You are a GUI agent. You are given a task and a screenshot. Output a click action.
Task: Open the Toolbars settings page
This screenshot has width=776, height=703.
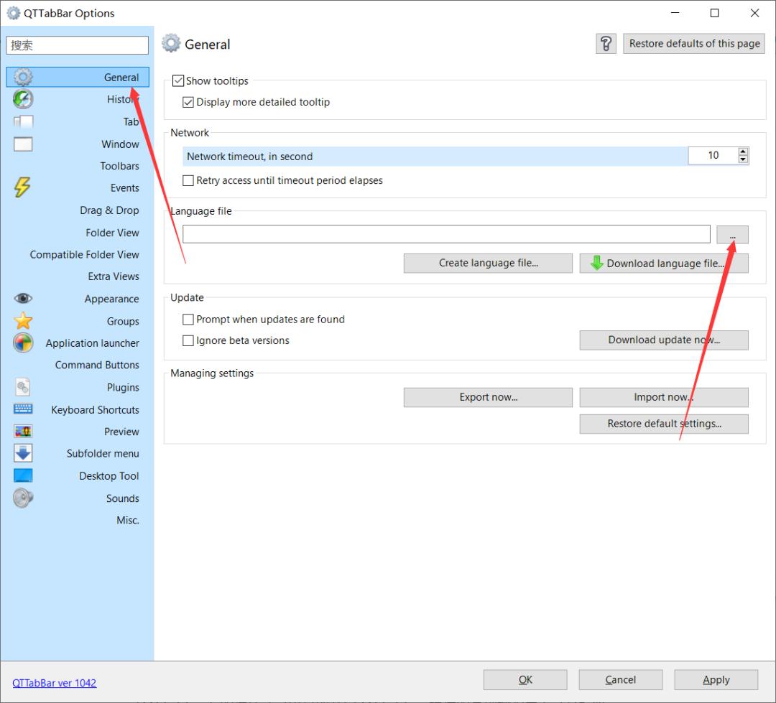coord(119,166)
